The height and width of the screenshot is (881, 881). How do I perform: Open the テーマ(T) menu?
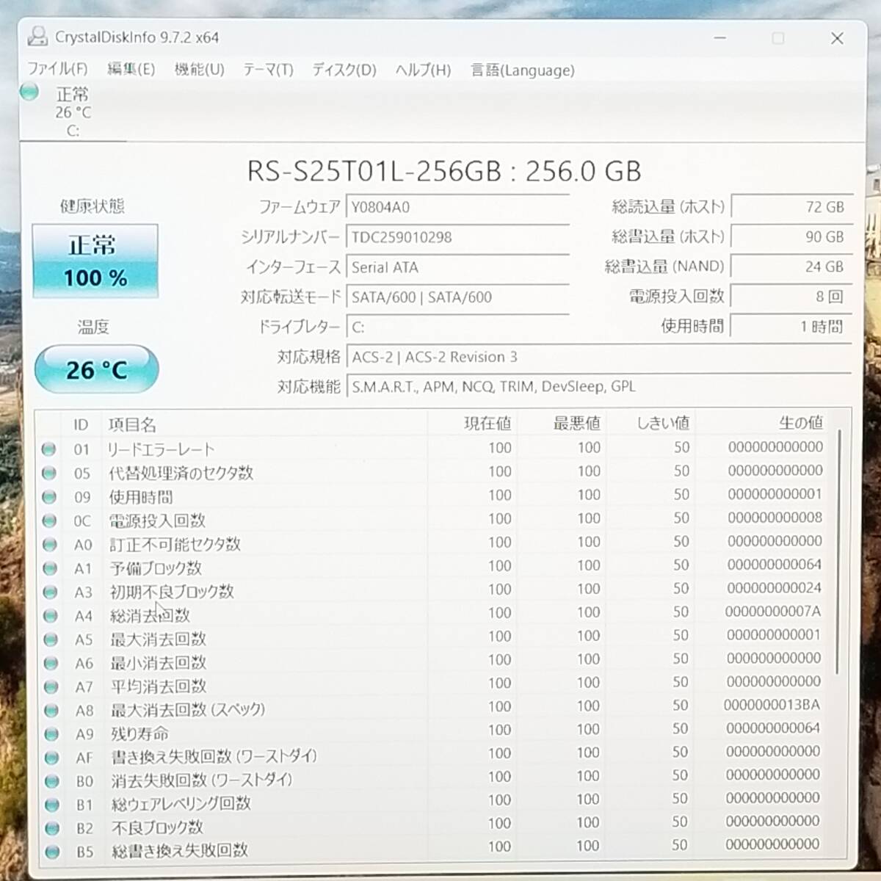click(268, 70)
